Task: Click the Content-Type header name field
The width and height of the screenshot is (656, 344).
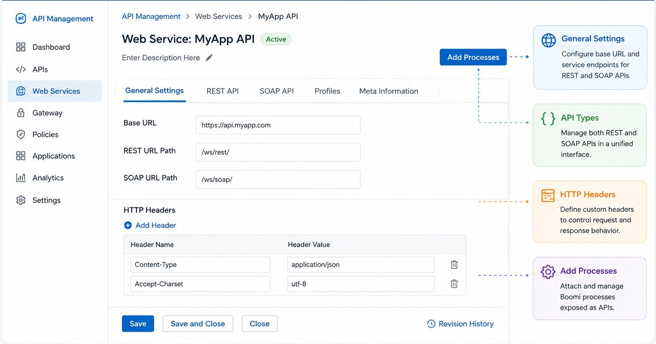Action: (x=200, y=265)
